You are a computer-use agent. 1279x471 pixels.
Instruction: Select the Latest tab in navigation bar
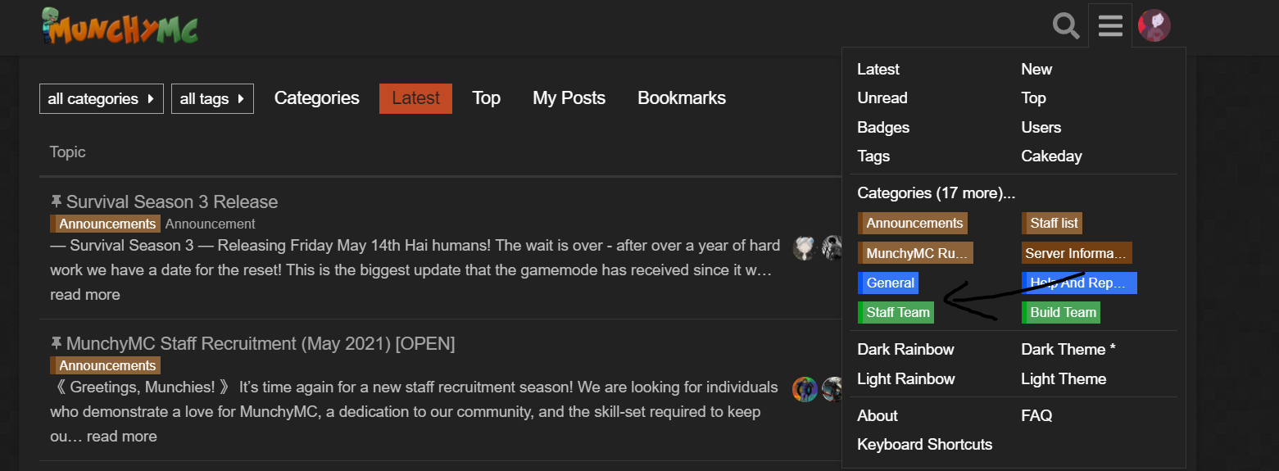pos(415,98)
